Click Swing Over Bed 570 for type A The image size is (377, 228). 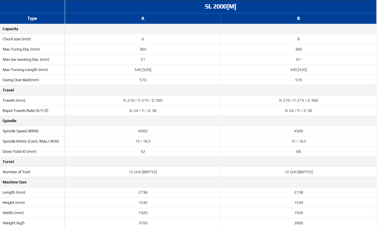(x=143, y=80)
